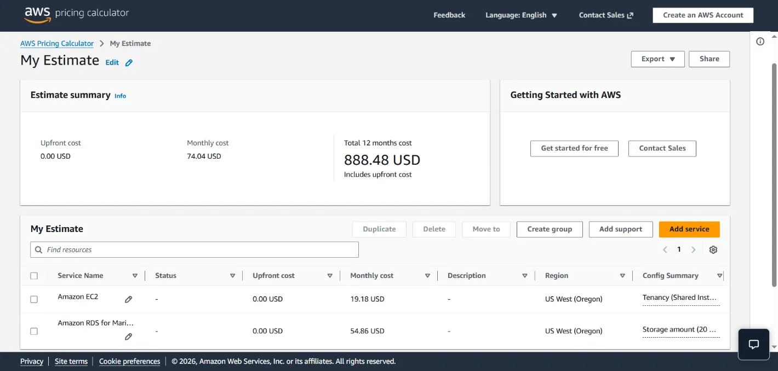
Task: Check the Amazon EC2 row checkbox
Action: click(34, 299)
